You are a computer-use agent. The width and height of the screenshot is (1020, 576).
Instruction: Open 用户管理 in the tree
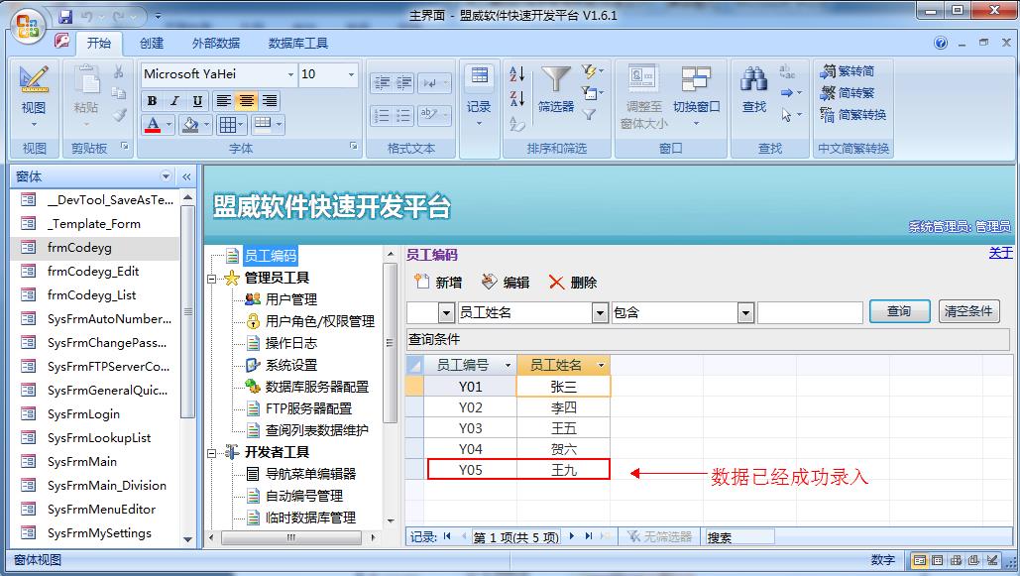click(x=290, y=299)
